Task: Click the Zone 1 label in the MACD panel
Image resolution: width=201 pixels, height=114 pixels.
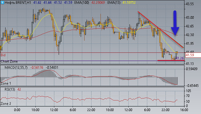Action: tap(6, 84)
